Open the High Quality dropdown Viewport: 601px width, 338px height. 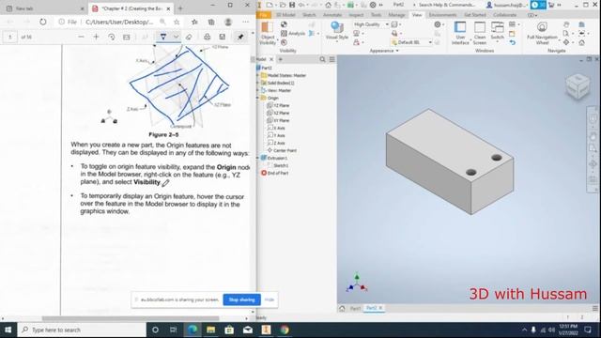coord(371,24)
